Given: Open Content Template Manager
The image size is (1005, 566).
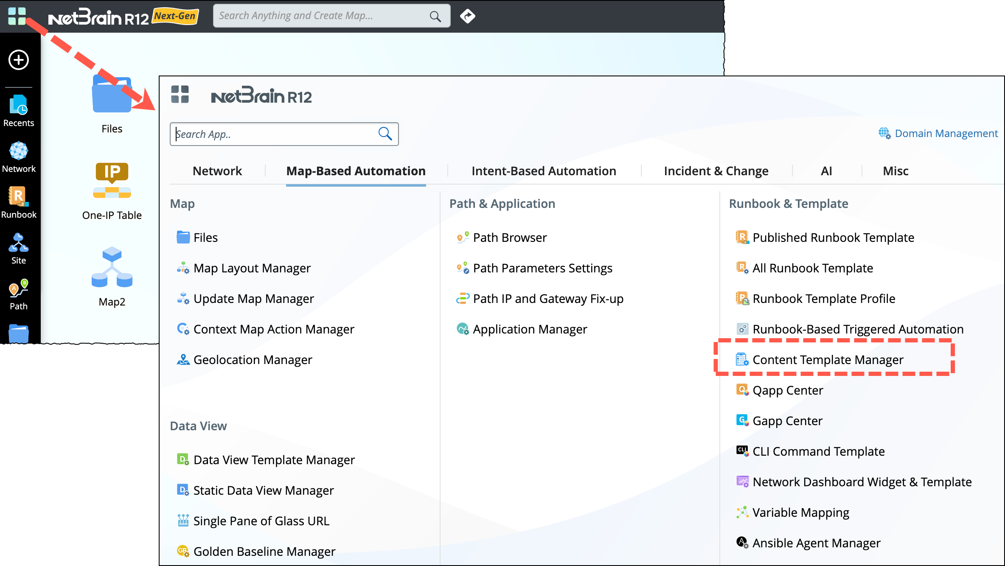Looking at the screenshot, I should click(x=828, y=360).
